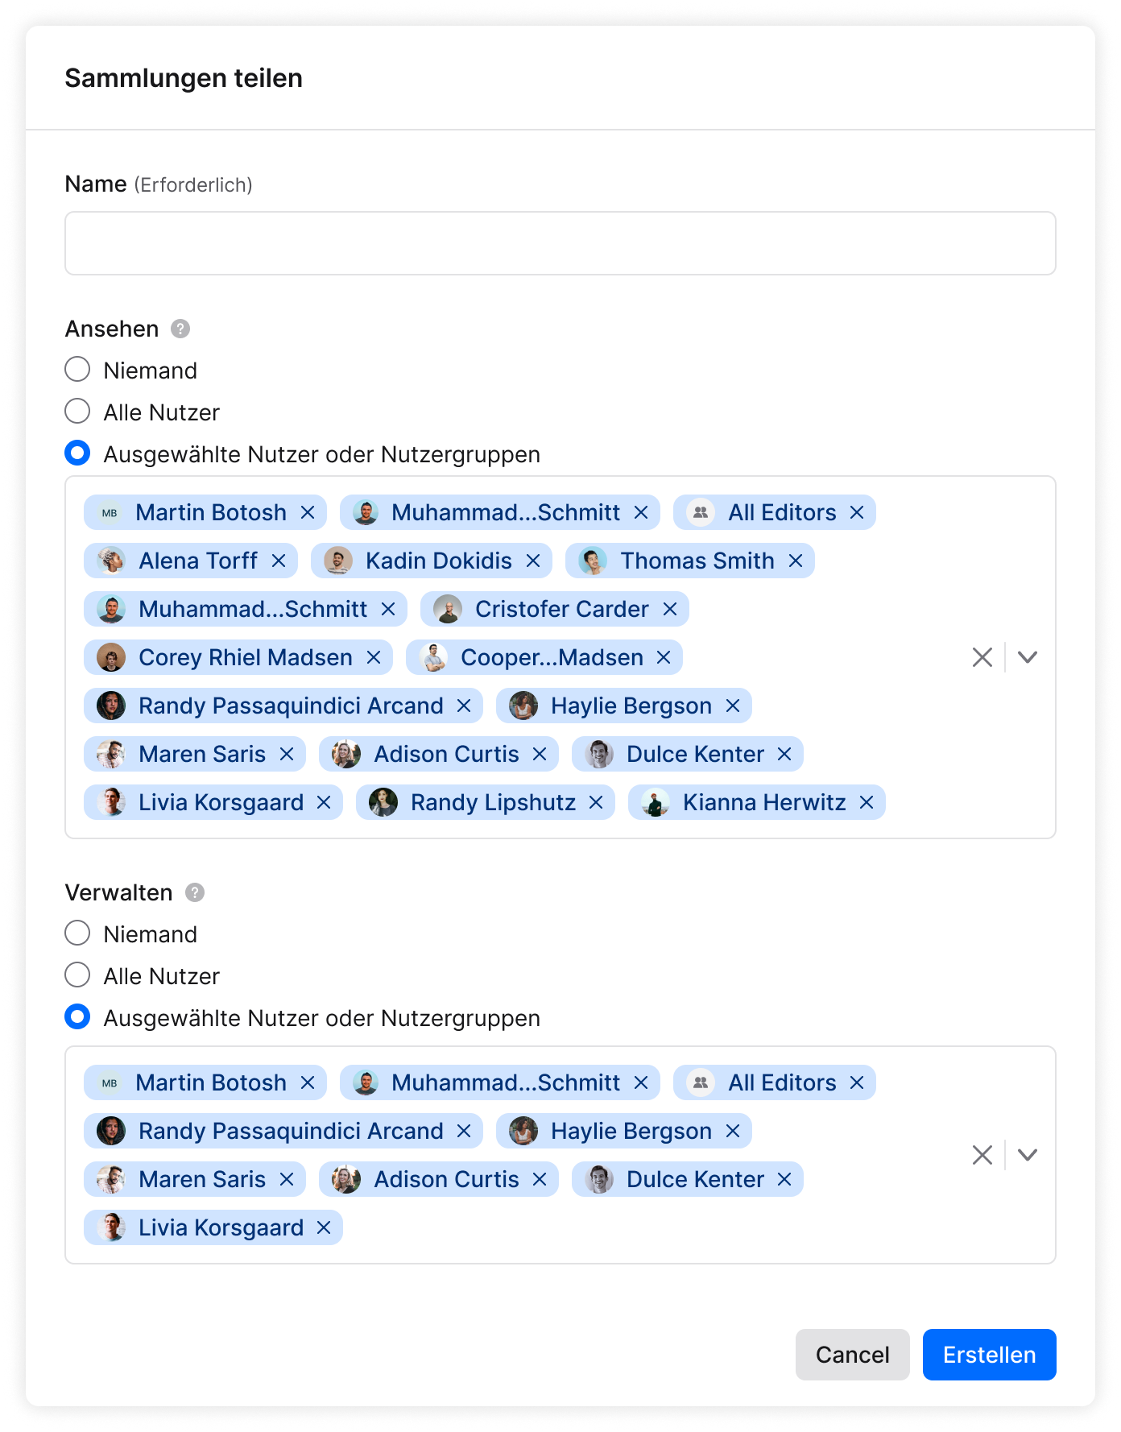Remove Corey Rhiel Madsen tag
This screenshot has width=1121, height=1432.
point(374,657)
